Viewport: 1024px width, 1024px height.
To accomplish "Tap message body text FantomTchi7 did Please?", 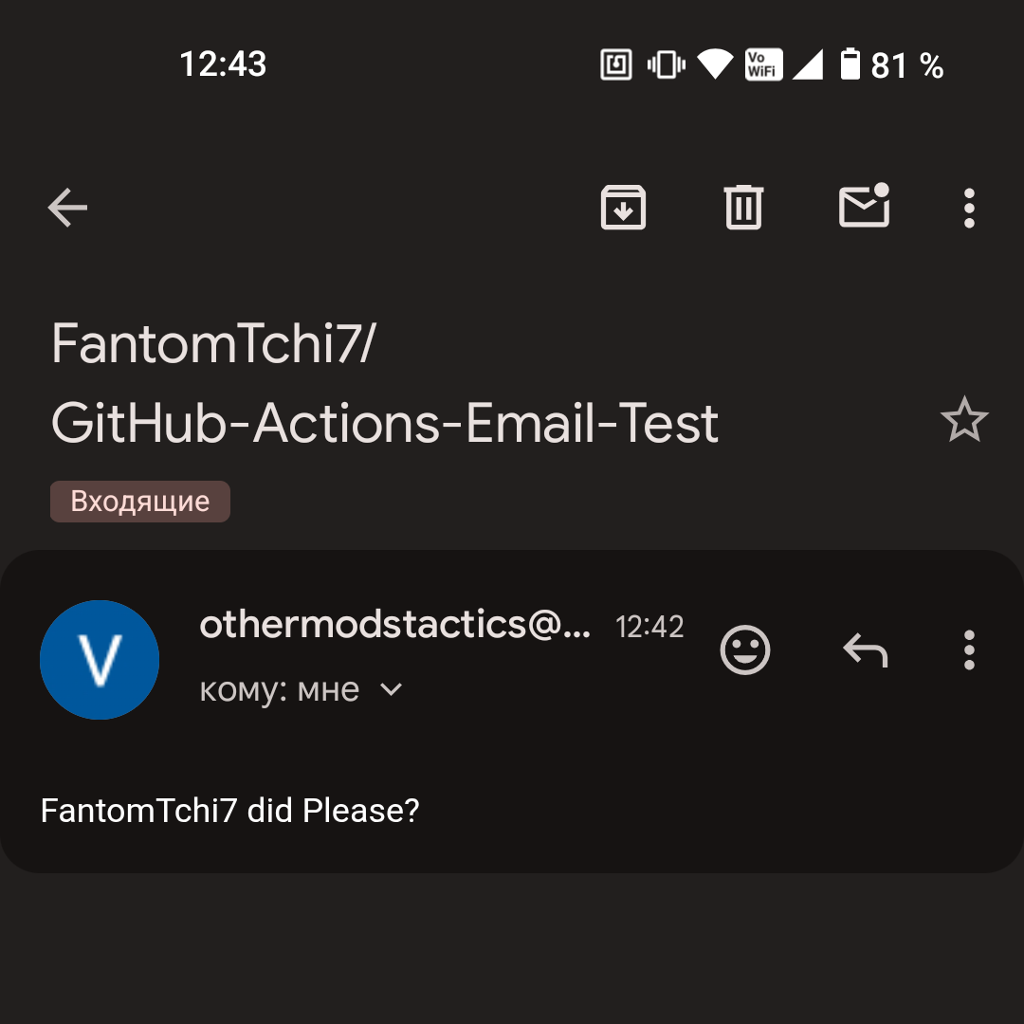I will (x=229, y=811).
